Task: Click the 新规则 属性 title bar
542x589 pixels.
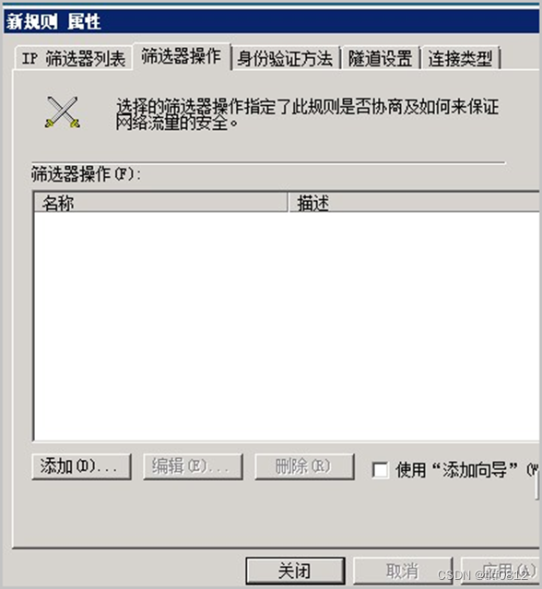Action: pyautogui.click(x=271, y=21)
